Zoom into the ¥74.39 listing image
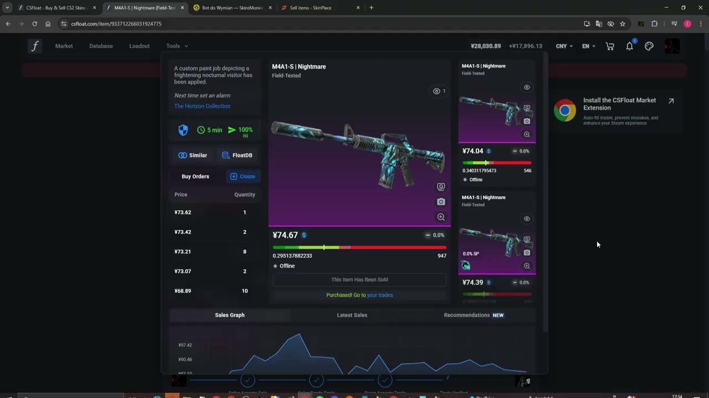The width and height of the screenshot is (709, 398). [x=527, y=266]
